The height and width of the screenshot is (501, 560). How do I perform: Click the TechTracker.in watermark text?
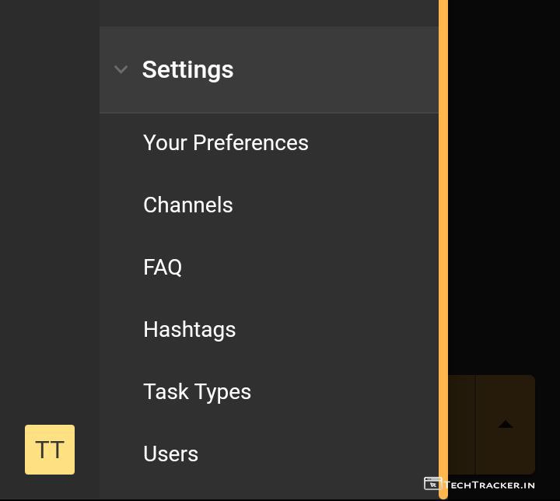[x=490, y=485]
